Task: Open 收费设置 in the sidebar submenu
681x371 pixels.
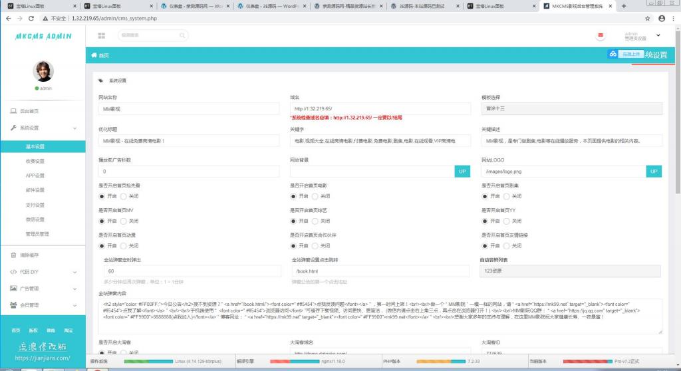Action: click(x=35, y=161)
